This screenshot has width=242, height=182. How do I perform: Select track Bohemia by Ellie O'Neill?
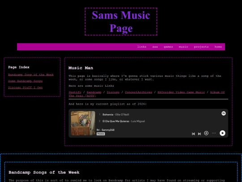coord(116,115)
